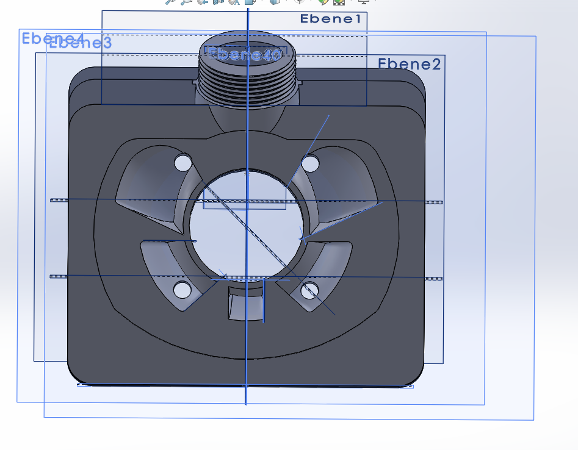Open the Display Style cube icon
Viewport: 578px width, 450px height.
pos(275,2)
